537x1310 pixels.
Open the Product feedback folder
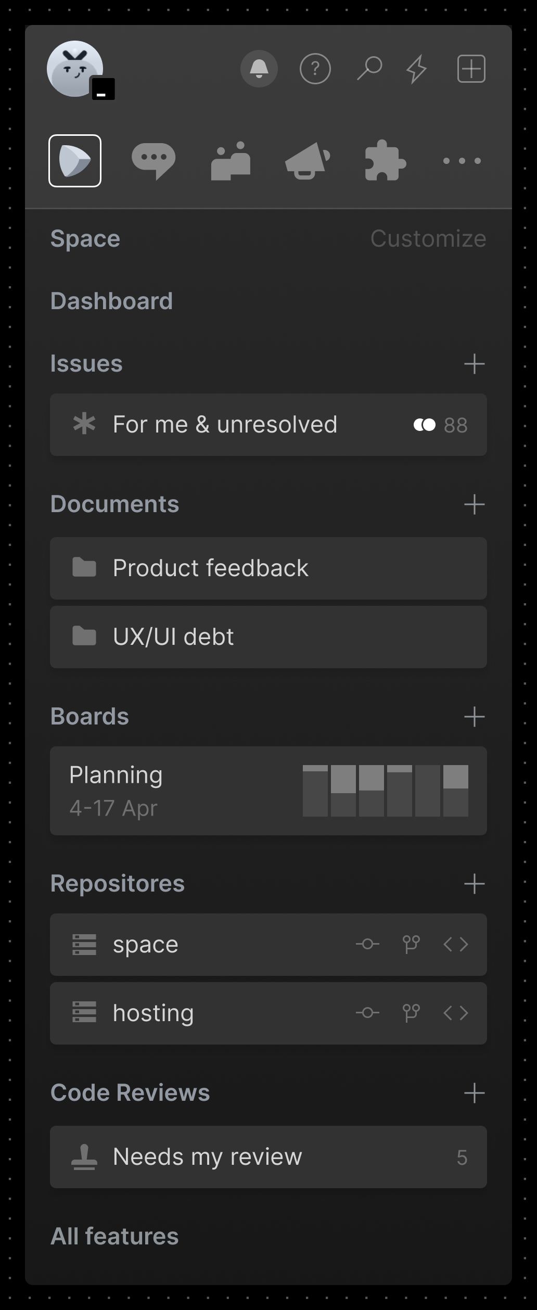coord(268,568)
